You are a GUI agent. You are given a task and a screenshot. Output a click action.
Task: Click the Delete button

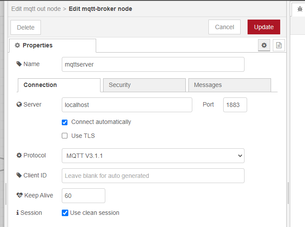(x=26, y=27)
